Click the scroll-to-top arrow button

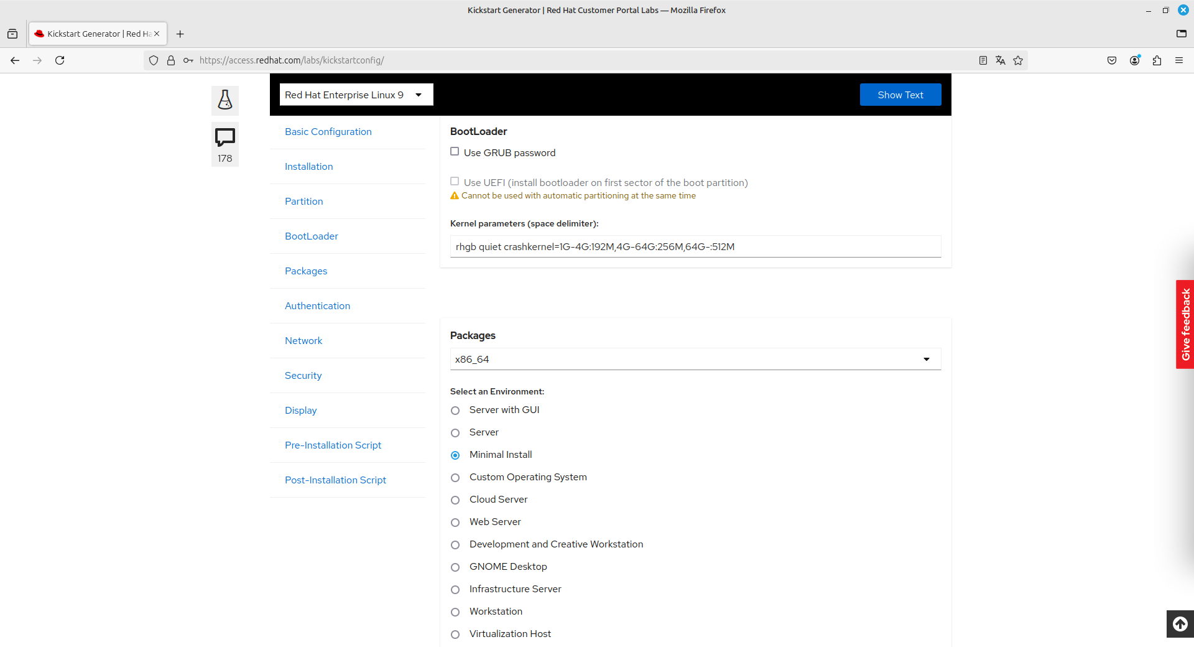[x=1180, y=624]
